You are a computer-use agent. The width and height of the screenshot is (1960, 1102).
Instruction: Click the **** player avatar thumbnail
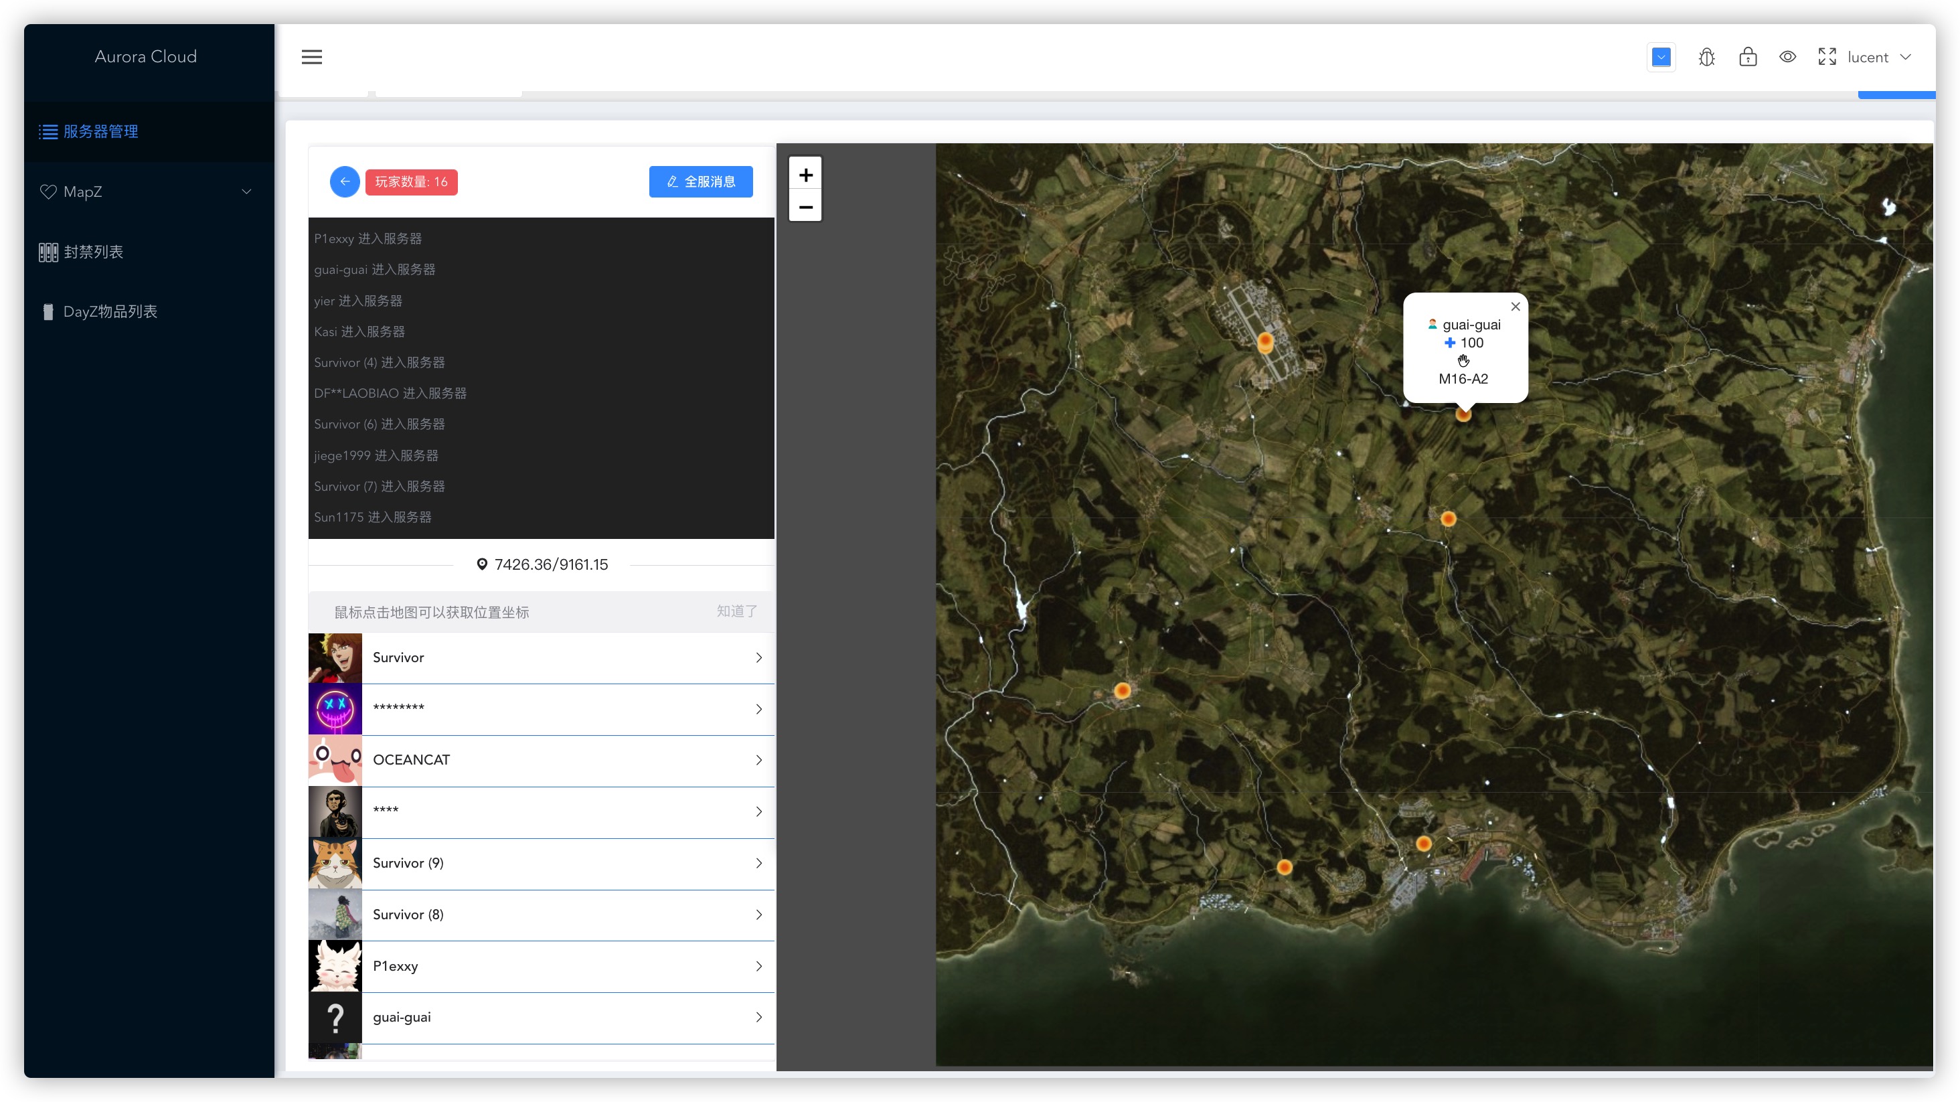[x=335, y=811]
